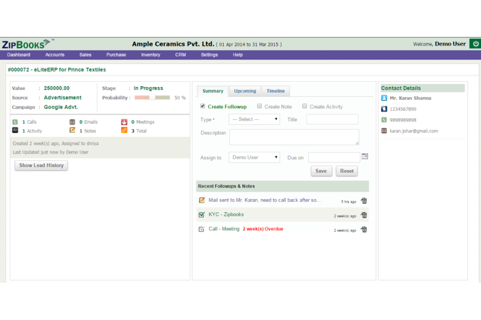Viewport: 481px width, 320px height.
Task: Delete the Call - Meeting followup
Action: tap(364, 229)
